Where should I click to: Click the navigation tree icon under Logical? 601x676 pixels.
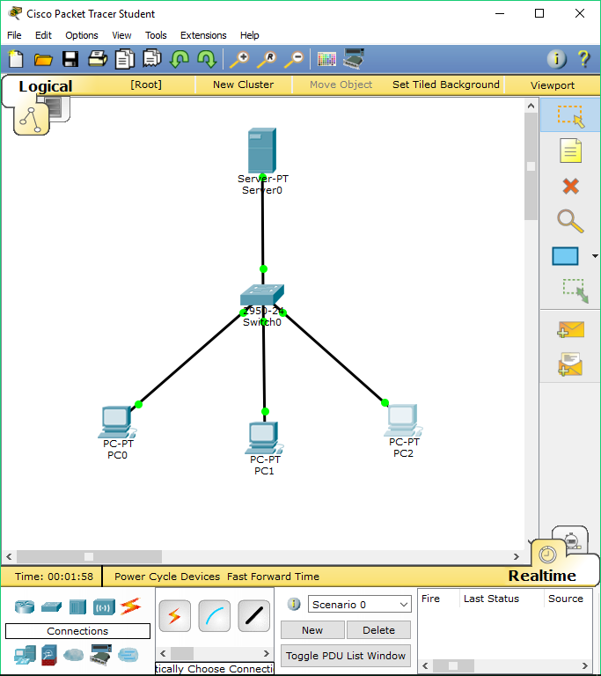31,120
